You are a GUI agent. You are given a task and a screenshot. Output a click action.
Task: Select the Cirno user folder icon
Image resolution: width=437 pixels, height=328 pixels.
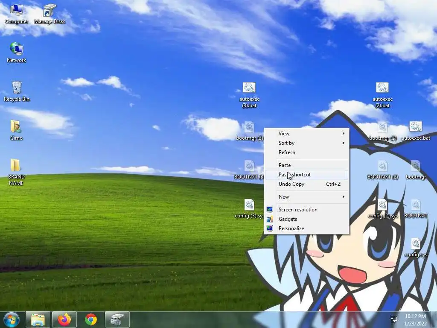point(17,130)
